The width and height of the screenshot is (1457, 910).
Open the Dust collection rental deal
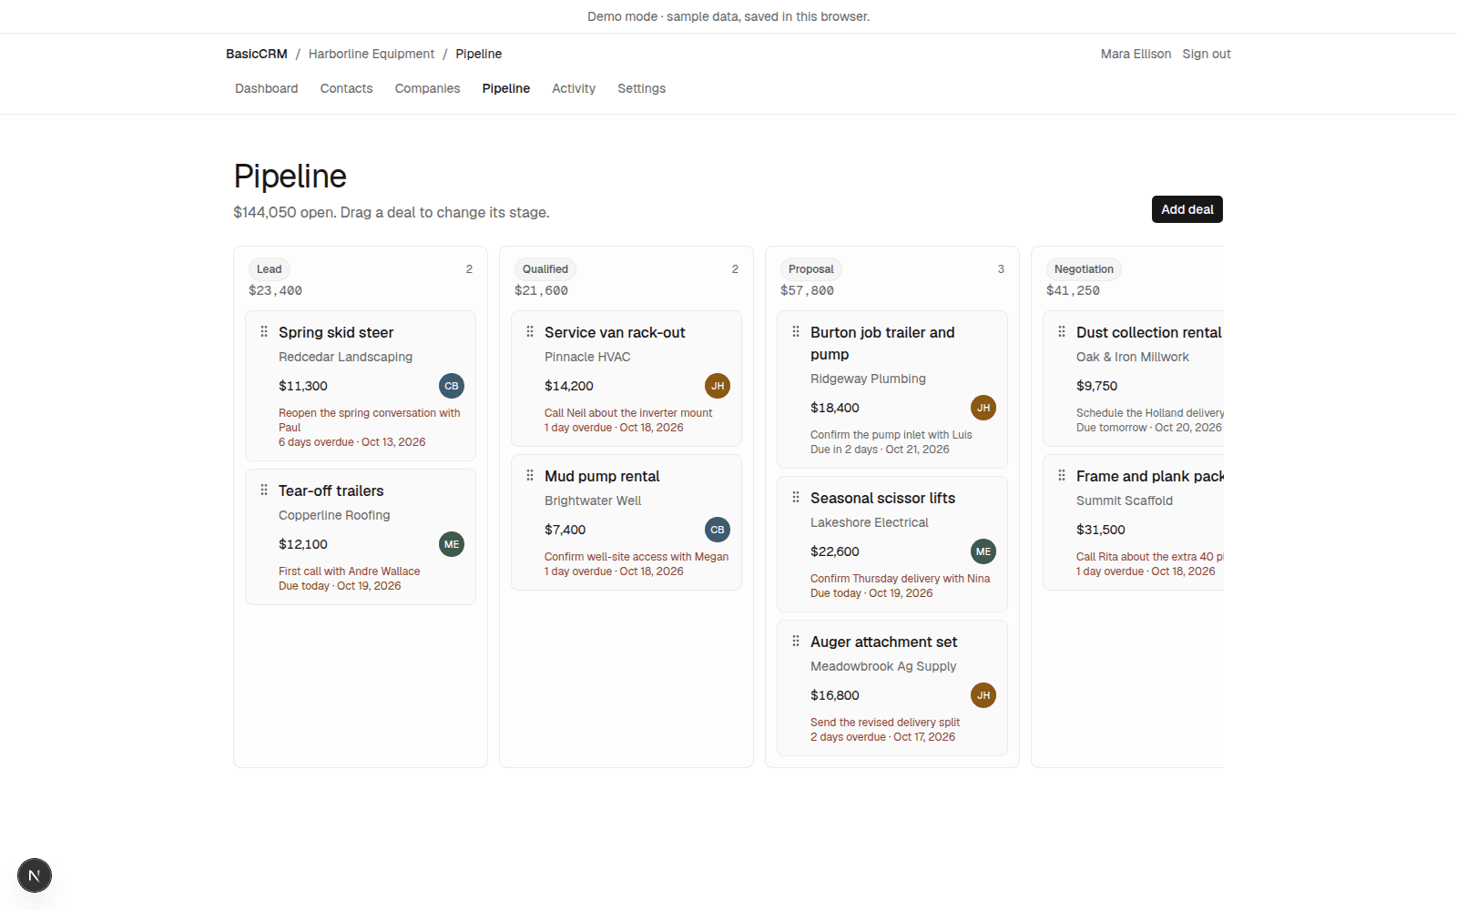(1149, 332)
